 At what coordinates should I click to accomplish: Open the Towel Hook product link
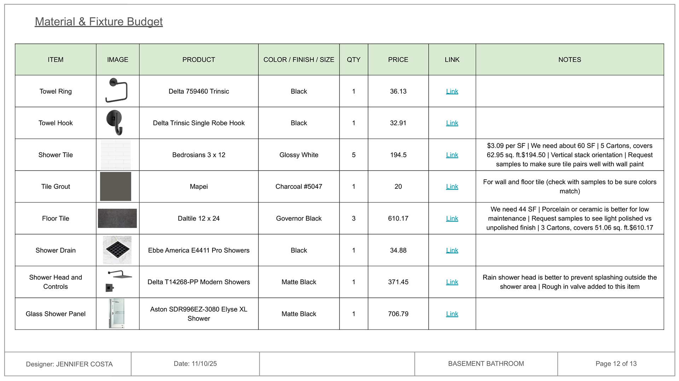[452, 123]
